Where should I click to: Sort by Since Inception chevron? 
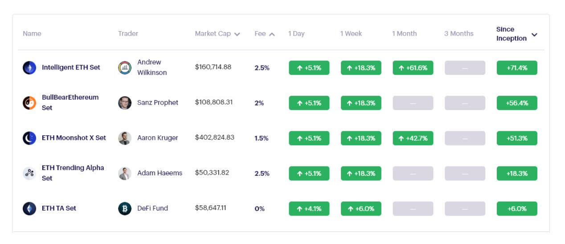(x=534, y=35)
